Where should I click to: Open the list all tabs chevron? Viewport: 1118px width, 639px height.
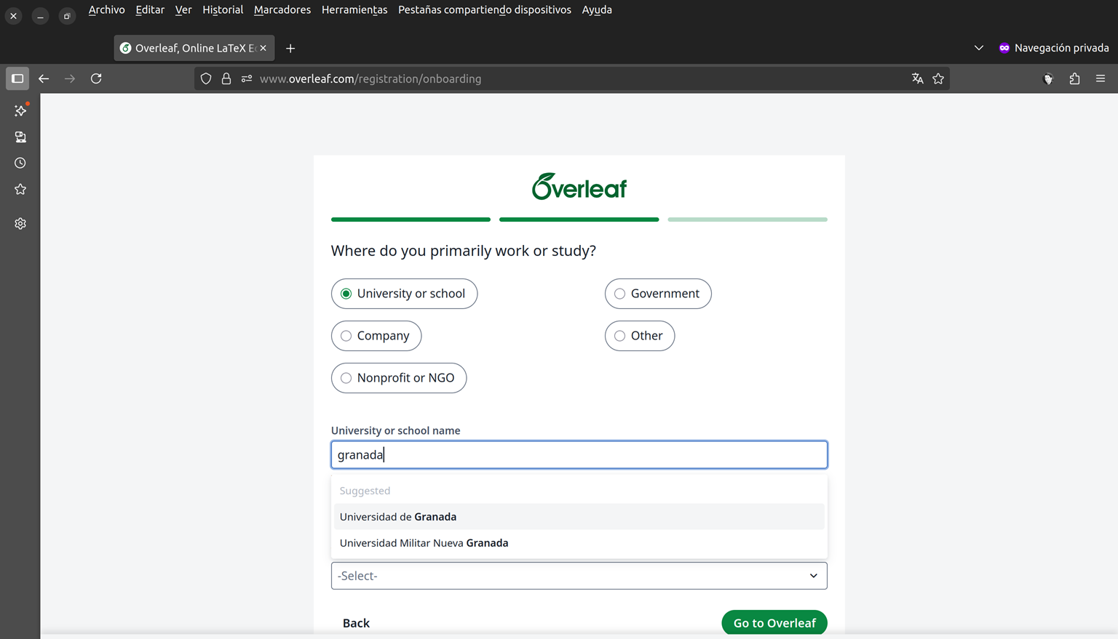[978, 48]
